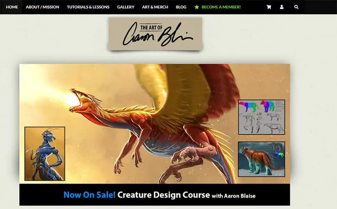Click the user account icon
The image size is (337, 209).
pos(282,7)
